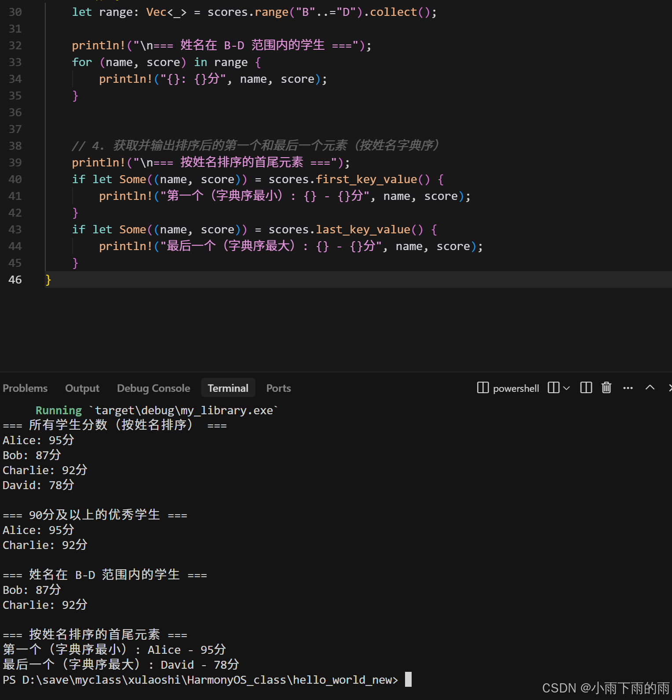This screenshot has height=700, width=672.
Task: Click the PS D:\save\myclass prompt path
Action: pyautogui.click(x=201, y=680)
